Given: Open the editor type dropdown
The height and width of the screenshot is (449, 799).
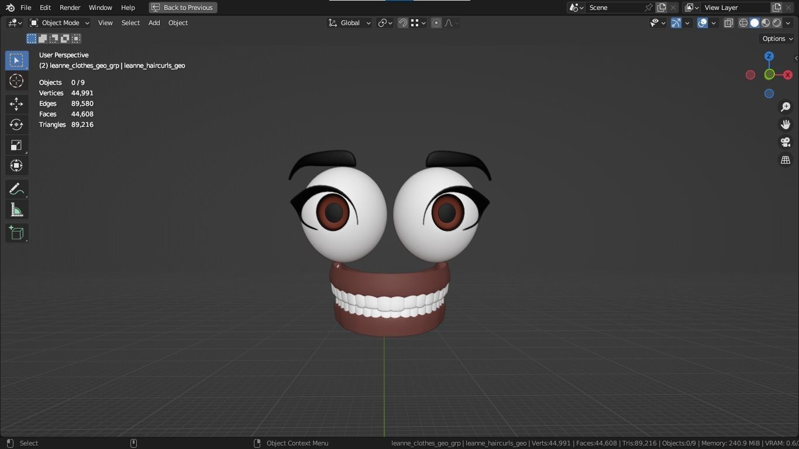Looking at the screenshot, I should (x=15, y=23).
